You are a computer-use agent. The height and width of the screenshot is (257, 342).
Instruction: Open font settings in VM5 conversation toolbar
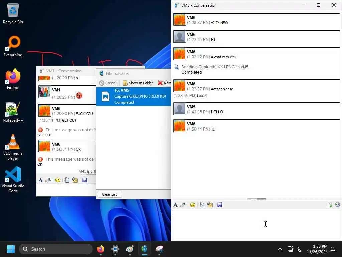coord(175,205)
